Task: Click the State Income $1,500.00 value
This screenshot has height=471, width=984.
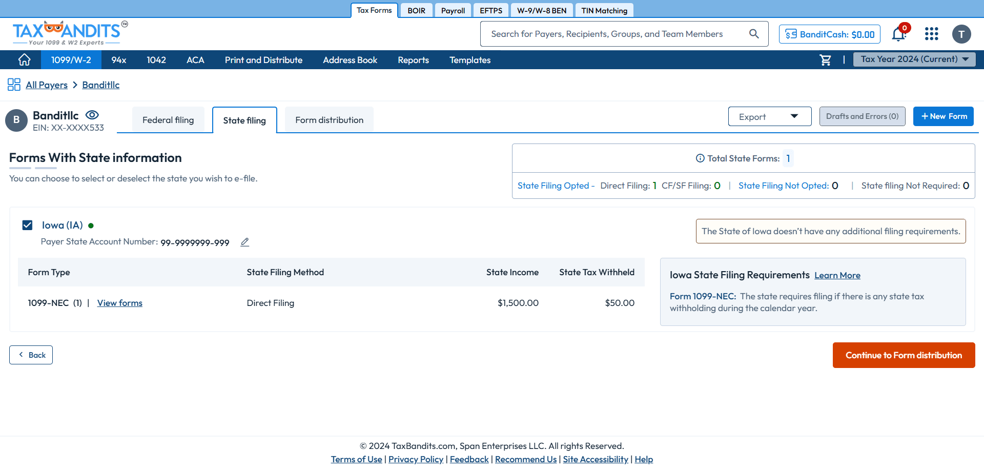Action: tap(518, 303)
